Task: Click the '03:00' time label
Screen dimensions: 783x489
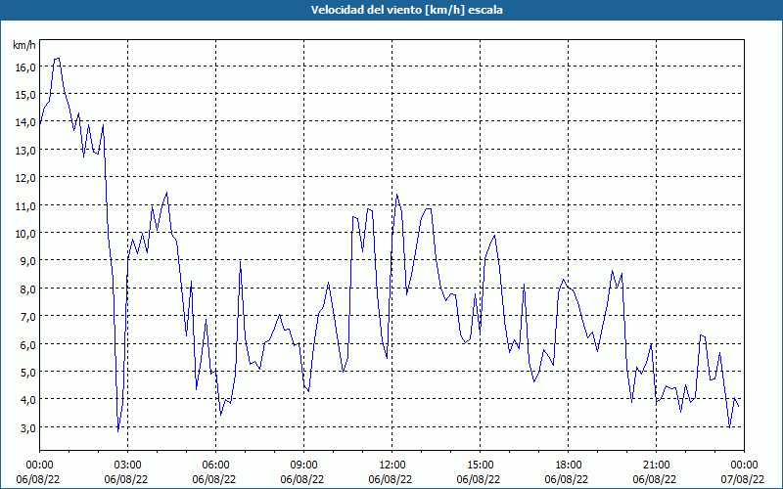Action: 128,466
